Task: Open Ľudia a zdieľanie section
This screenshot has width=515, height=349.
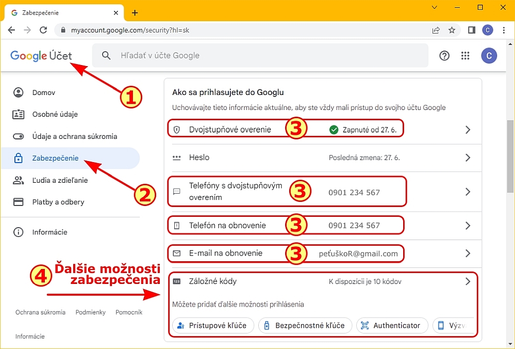Action: pyautogui.click(x=71, y=180)
